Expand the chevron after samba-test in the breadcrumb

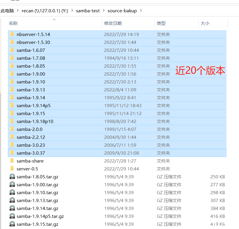point(104,11)
